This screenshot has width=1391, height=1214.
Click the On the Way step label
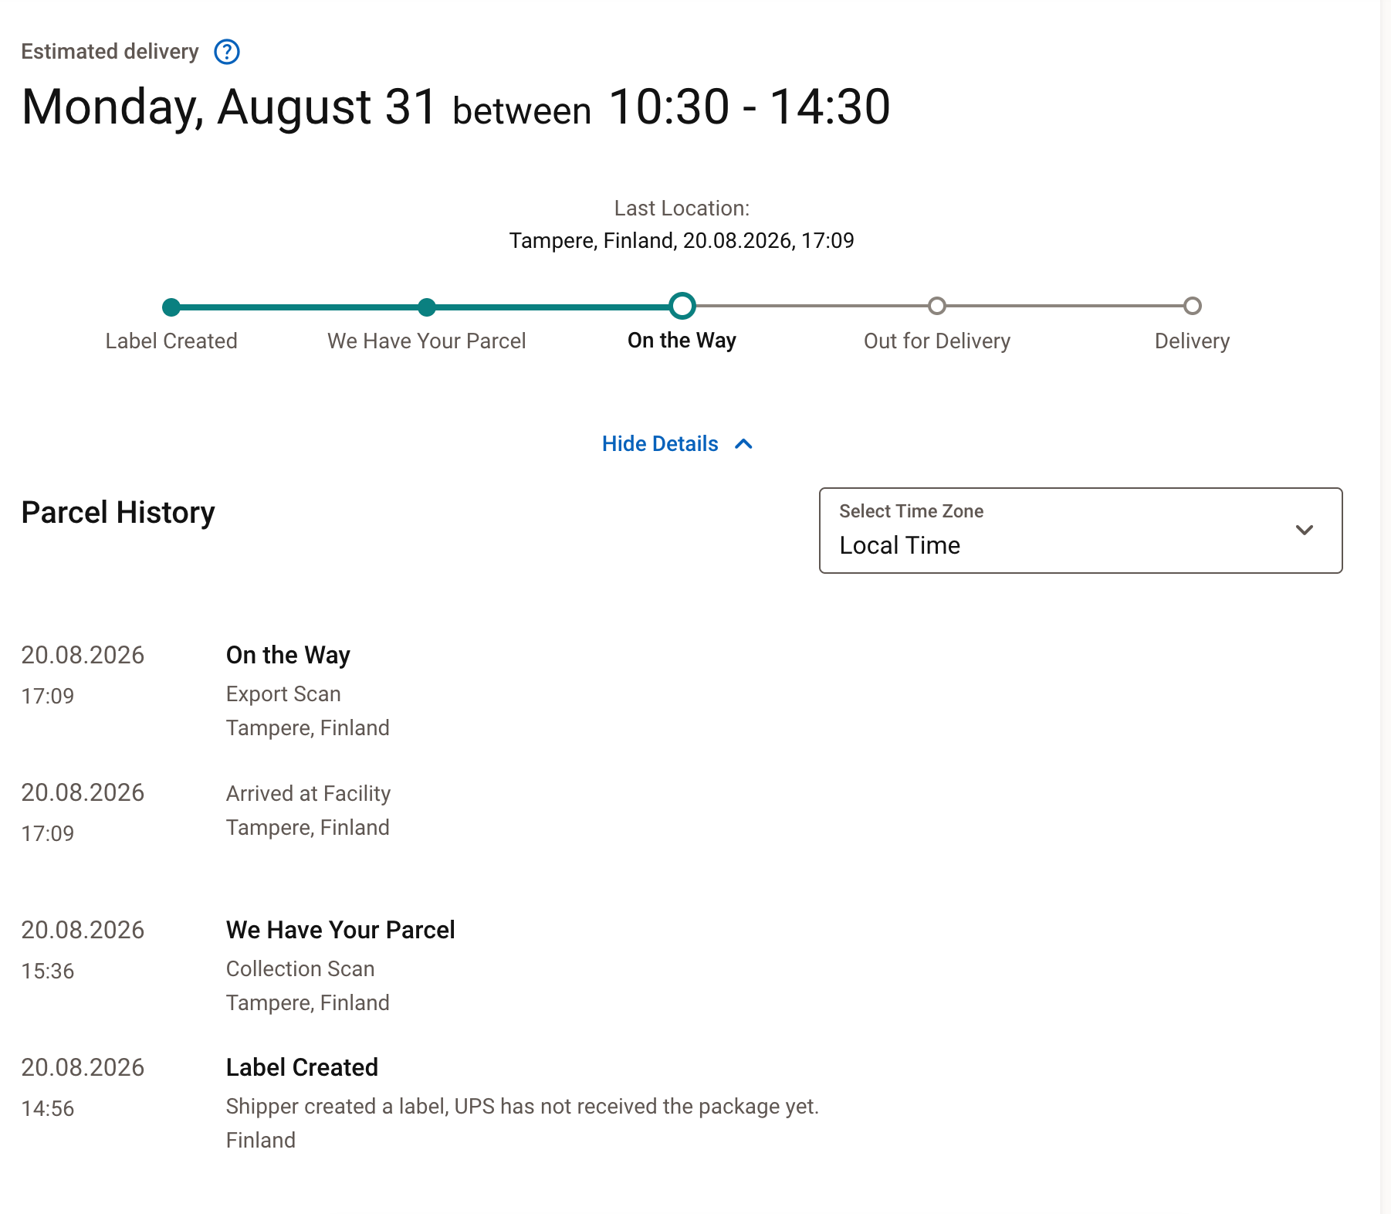click(x=682, y=341)
